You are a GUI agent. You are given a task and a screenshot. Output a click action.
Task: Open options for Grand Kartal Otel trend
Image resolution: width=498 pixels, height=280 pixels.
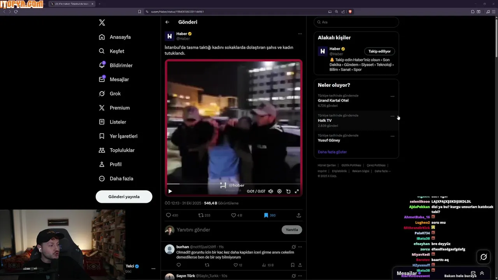(392, 96)
